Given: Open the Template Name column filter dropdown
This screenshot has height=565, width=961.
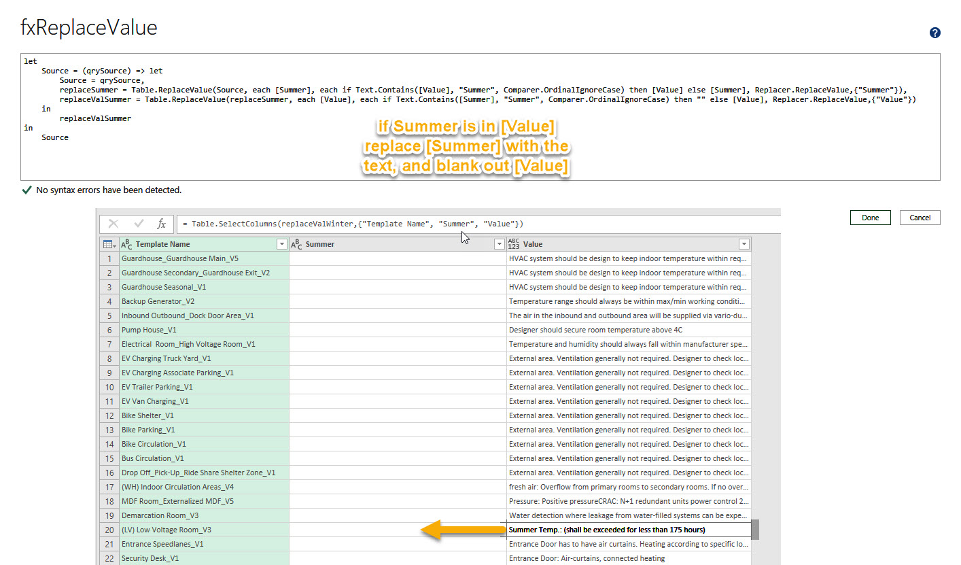Looking at the screenshot, I should 282,244.
